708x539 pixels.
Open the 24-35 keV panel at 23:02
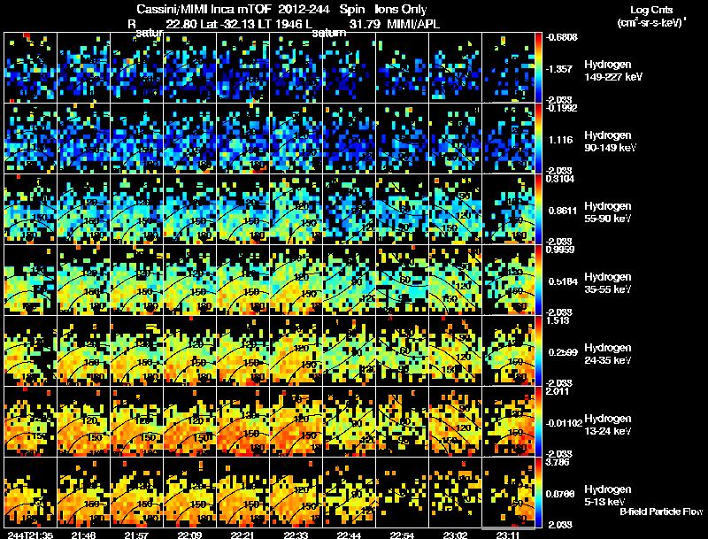455,350
